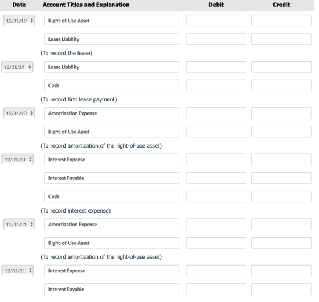Open the first 12/31/19 date dropdown
Image resolution: width=319 pixels, height=302 pixels.
pyautogui.click(x=19, y=21)
